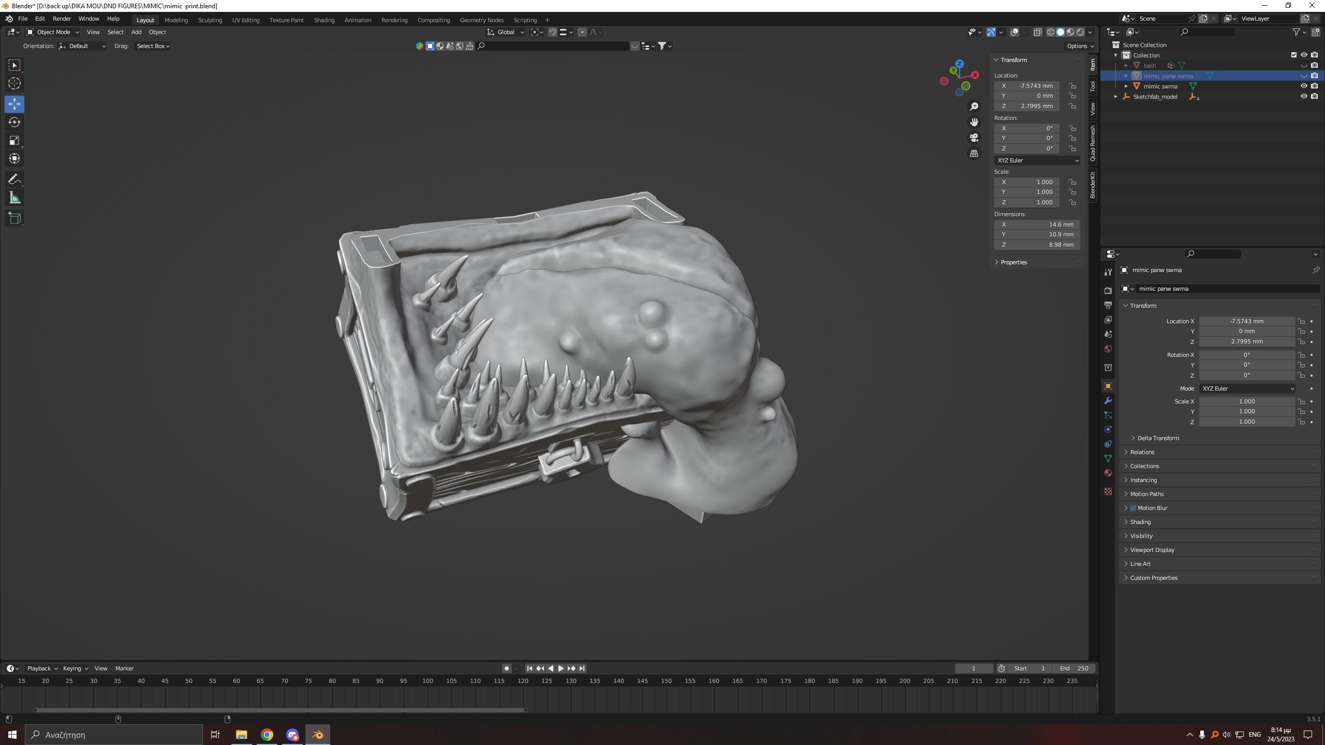1325x745 pixels.
Task: Open Material properties tab
Action: click(x=1108, y=473)
